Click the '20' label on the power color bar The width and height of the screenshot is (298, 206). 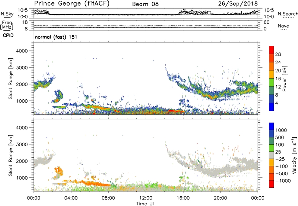(x=278, y=71)
